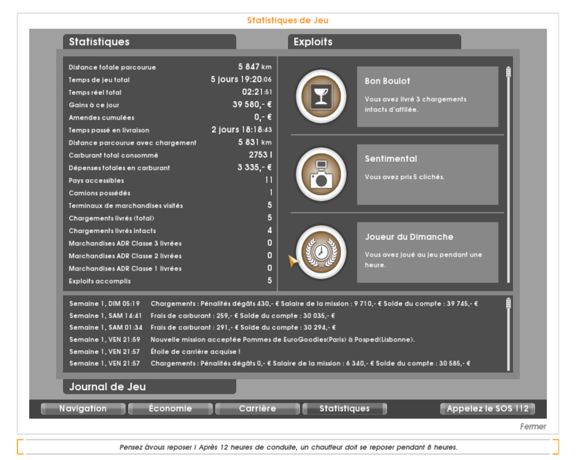Image resolution: width=576 pixels, height=460 pixels.
Task: Click the 5 847 km distance value
Action: 255,67
